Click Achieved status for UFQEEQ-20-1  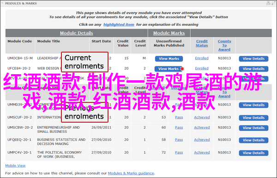coord(202,140)
